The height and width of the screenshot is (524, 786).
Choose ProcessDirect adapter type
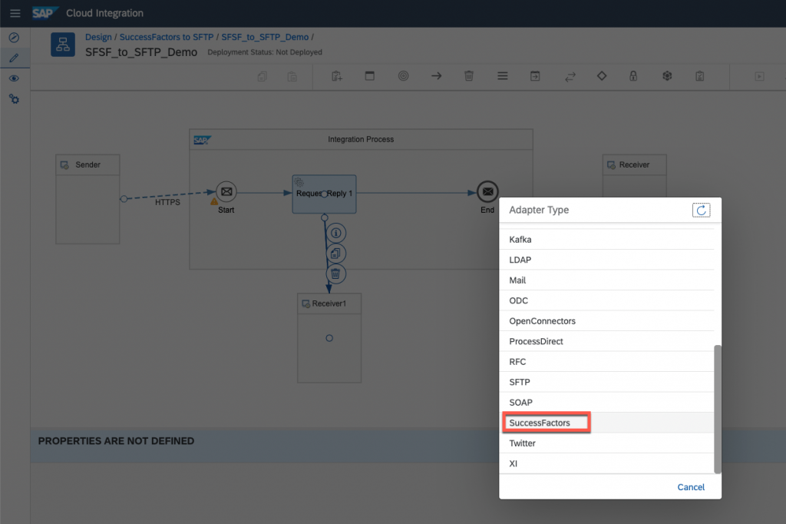tap(606, 341)
